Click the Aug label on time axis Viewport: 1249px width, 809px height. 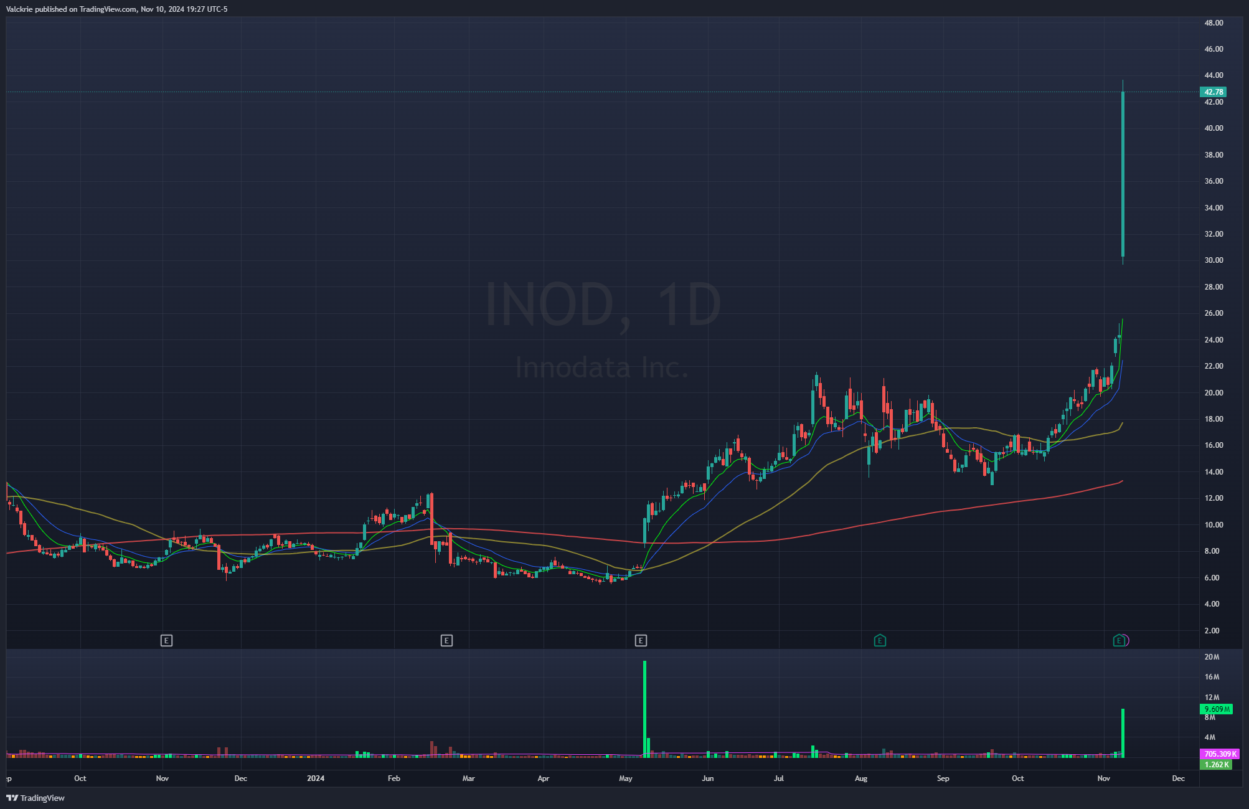[x=861, y=778]
